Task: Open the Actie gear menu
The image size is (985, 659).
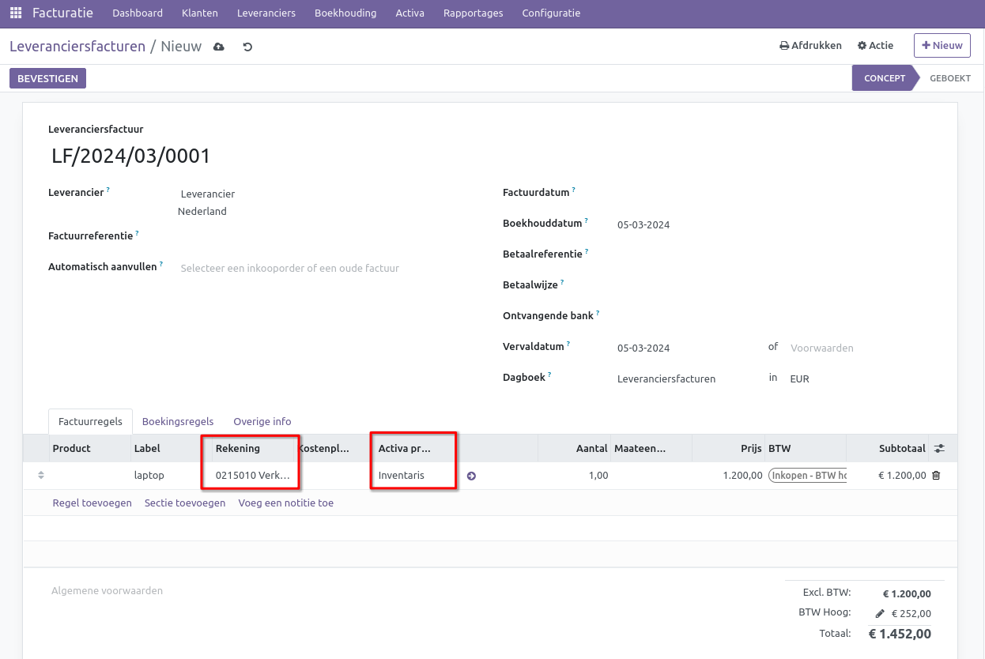Action: click(875, 46)
